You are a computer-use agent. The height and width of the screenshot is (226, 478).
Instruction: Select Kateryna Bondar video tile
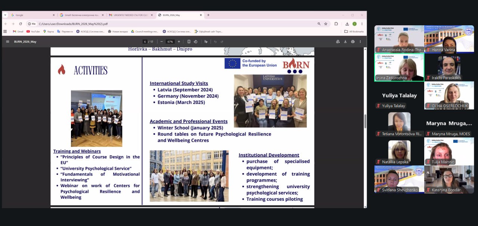pos(449,179)
